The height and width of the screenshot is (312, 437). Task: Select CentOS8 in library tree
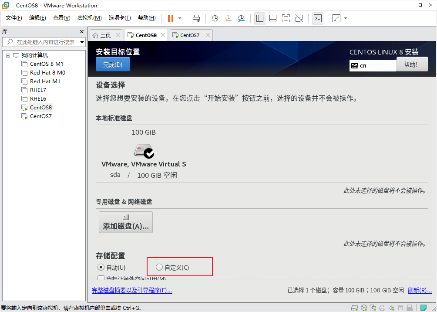pos(40,108)
